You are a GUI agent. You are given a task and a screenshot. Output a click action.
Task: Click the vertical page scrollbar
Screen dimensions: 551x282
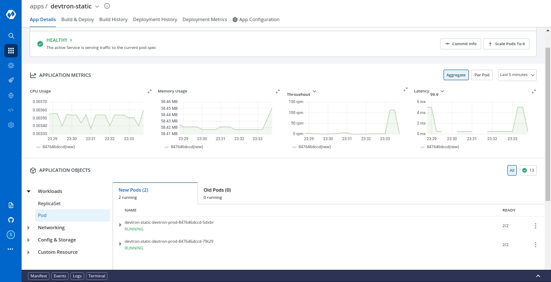pyautogui.click(x=548, y=127)
